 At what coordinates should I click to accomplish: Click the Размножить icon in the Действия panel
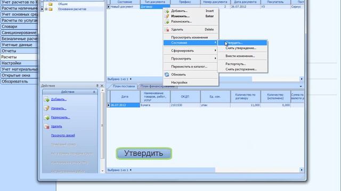[x=46, y=117]
